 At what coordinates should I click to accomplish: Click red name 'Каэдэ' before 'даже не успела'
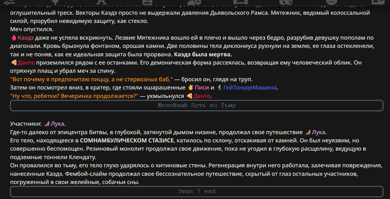pyautogui.click(x=26, y=38)
